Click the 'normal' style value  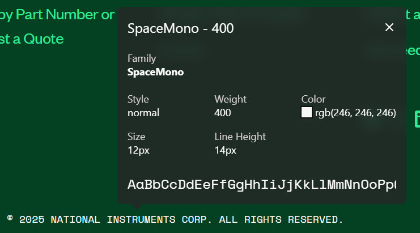click(x=143, y=113)
